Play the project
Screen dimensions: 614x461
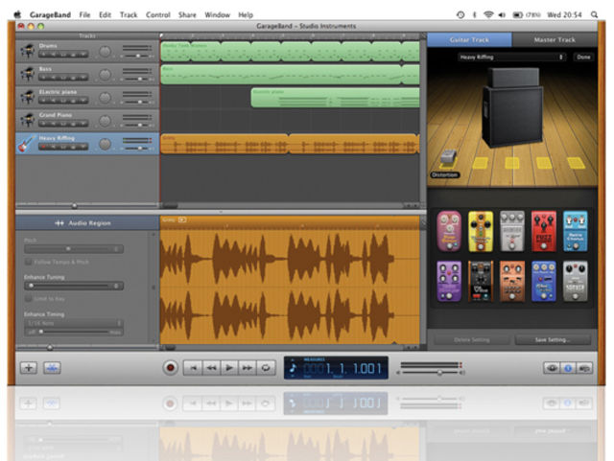click(229, 368)
